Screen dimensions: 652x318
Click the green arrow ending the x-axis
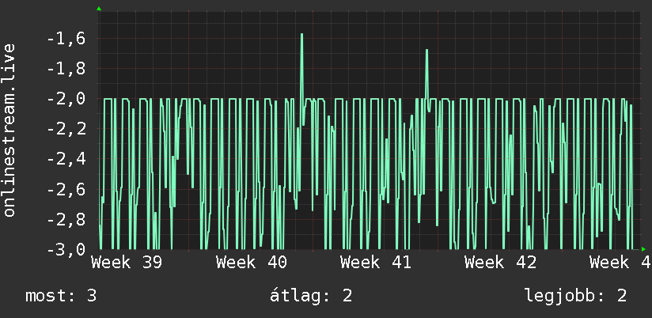(x=643, y=249)
